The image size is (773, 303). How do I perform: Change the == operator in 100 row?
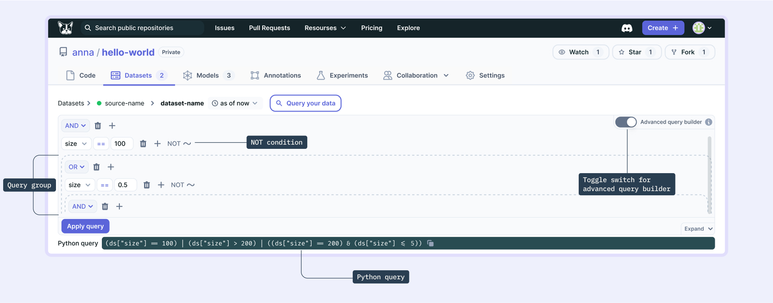coord(101,144)
